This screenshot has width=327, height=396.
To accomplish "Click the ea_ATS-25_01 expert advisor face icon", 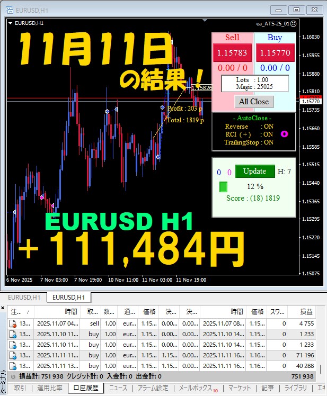I will coord(294,24).
